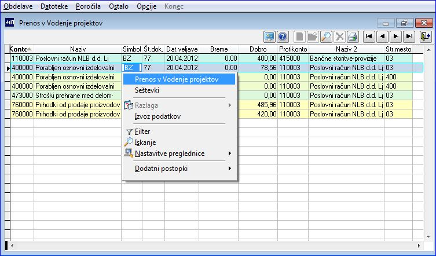Click the Str.mesto column header

coord(398,49)
